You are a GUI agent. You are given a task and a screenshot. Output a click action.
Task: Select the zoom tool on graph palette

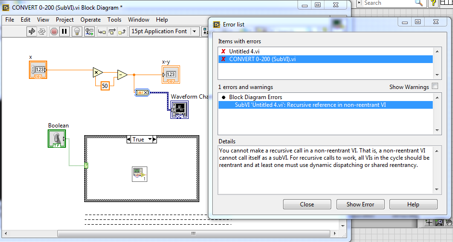(x=439, y=222)
